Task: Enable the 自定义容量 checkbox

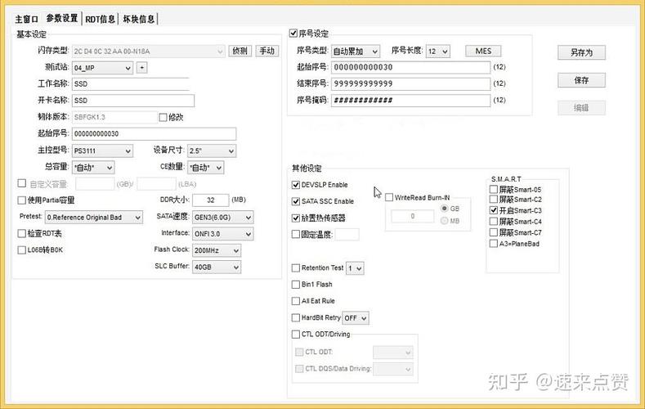Action: pyautogui.click(x=22, y=183)
